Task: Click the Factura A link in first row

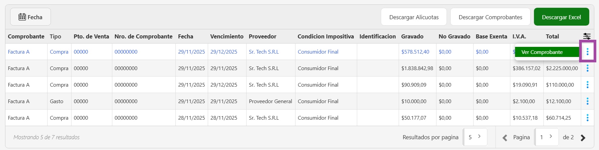Action: pos(19,52)
